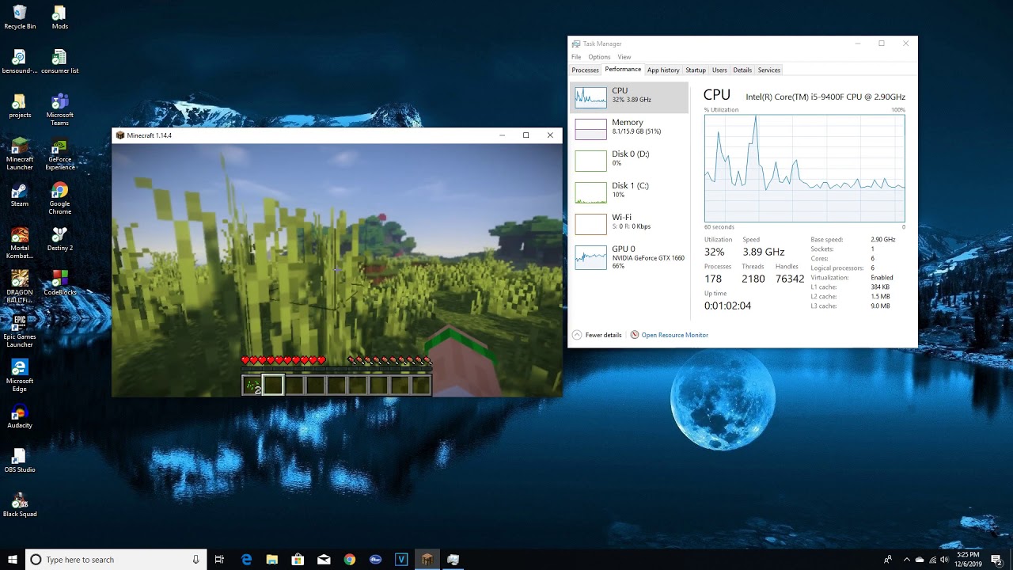
Task: Switch to the Users tab
Action: (x=719, y=70)
